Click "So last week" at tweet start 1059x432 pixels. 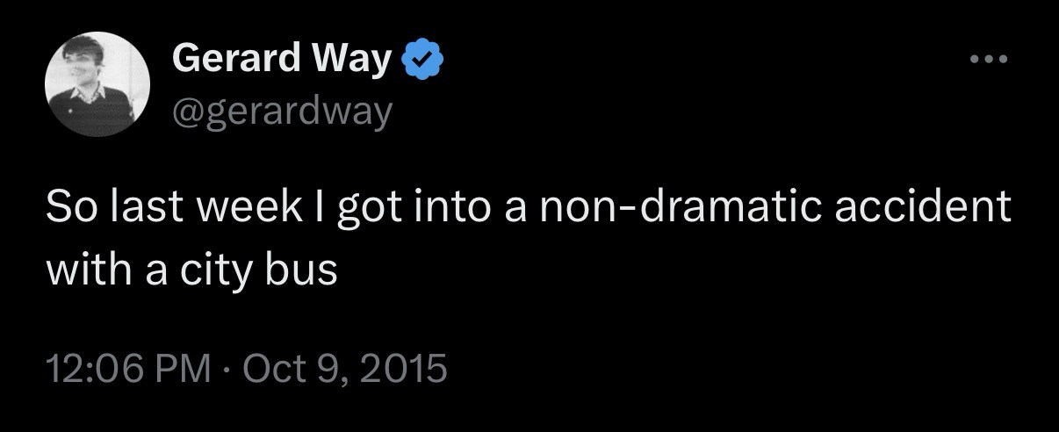(x=149, y=210)
